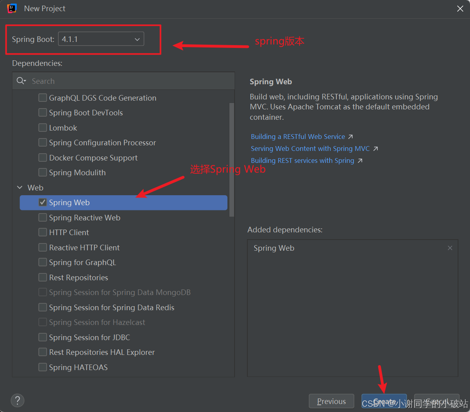Remove Spring Web from added dependencies
The image size is (470, 412).
[x=450, y=248]
